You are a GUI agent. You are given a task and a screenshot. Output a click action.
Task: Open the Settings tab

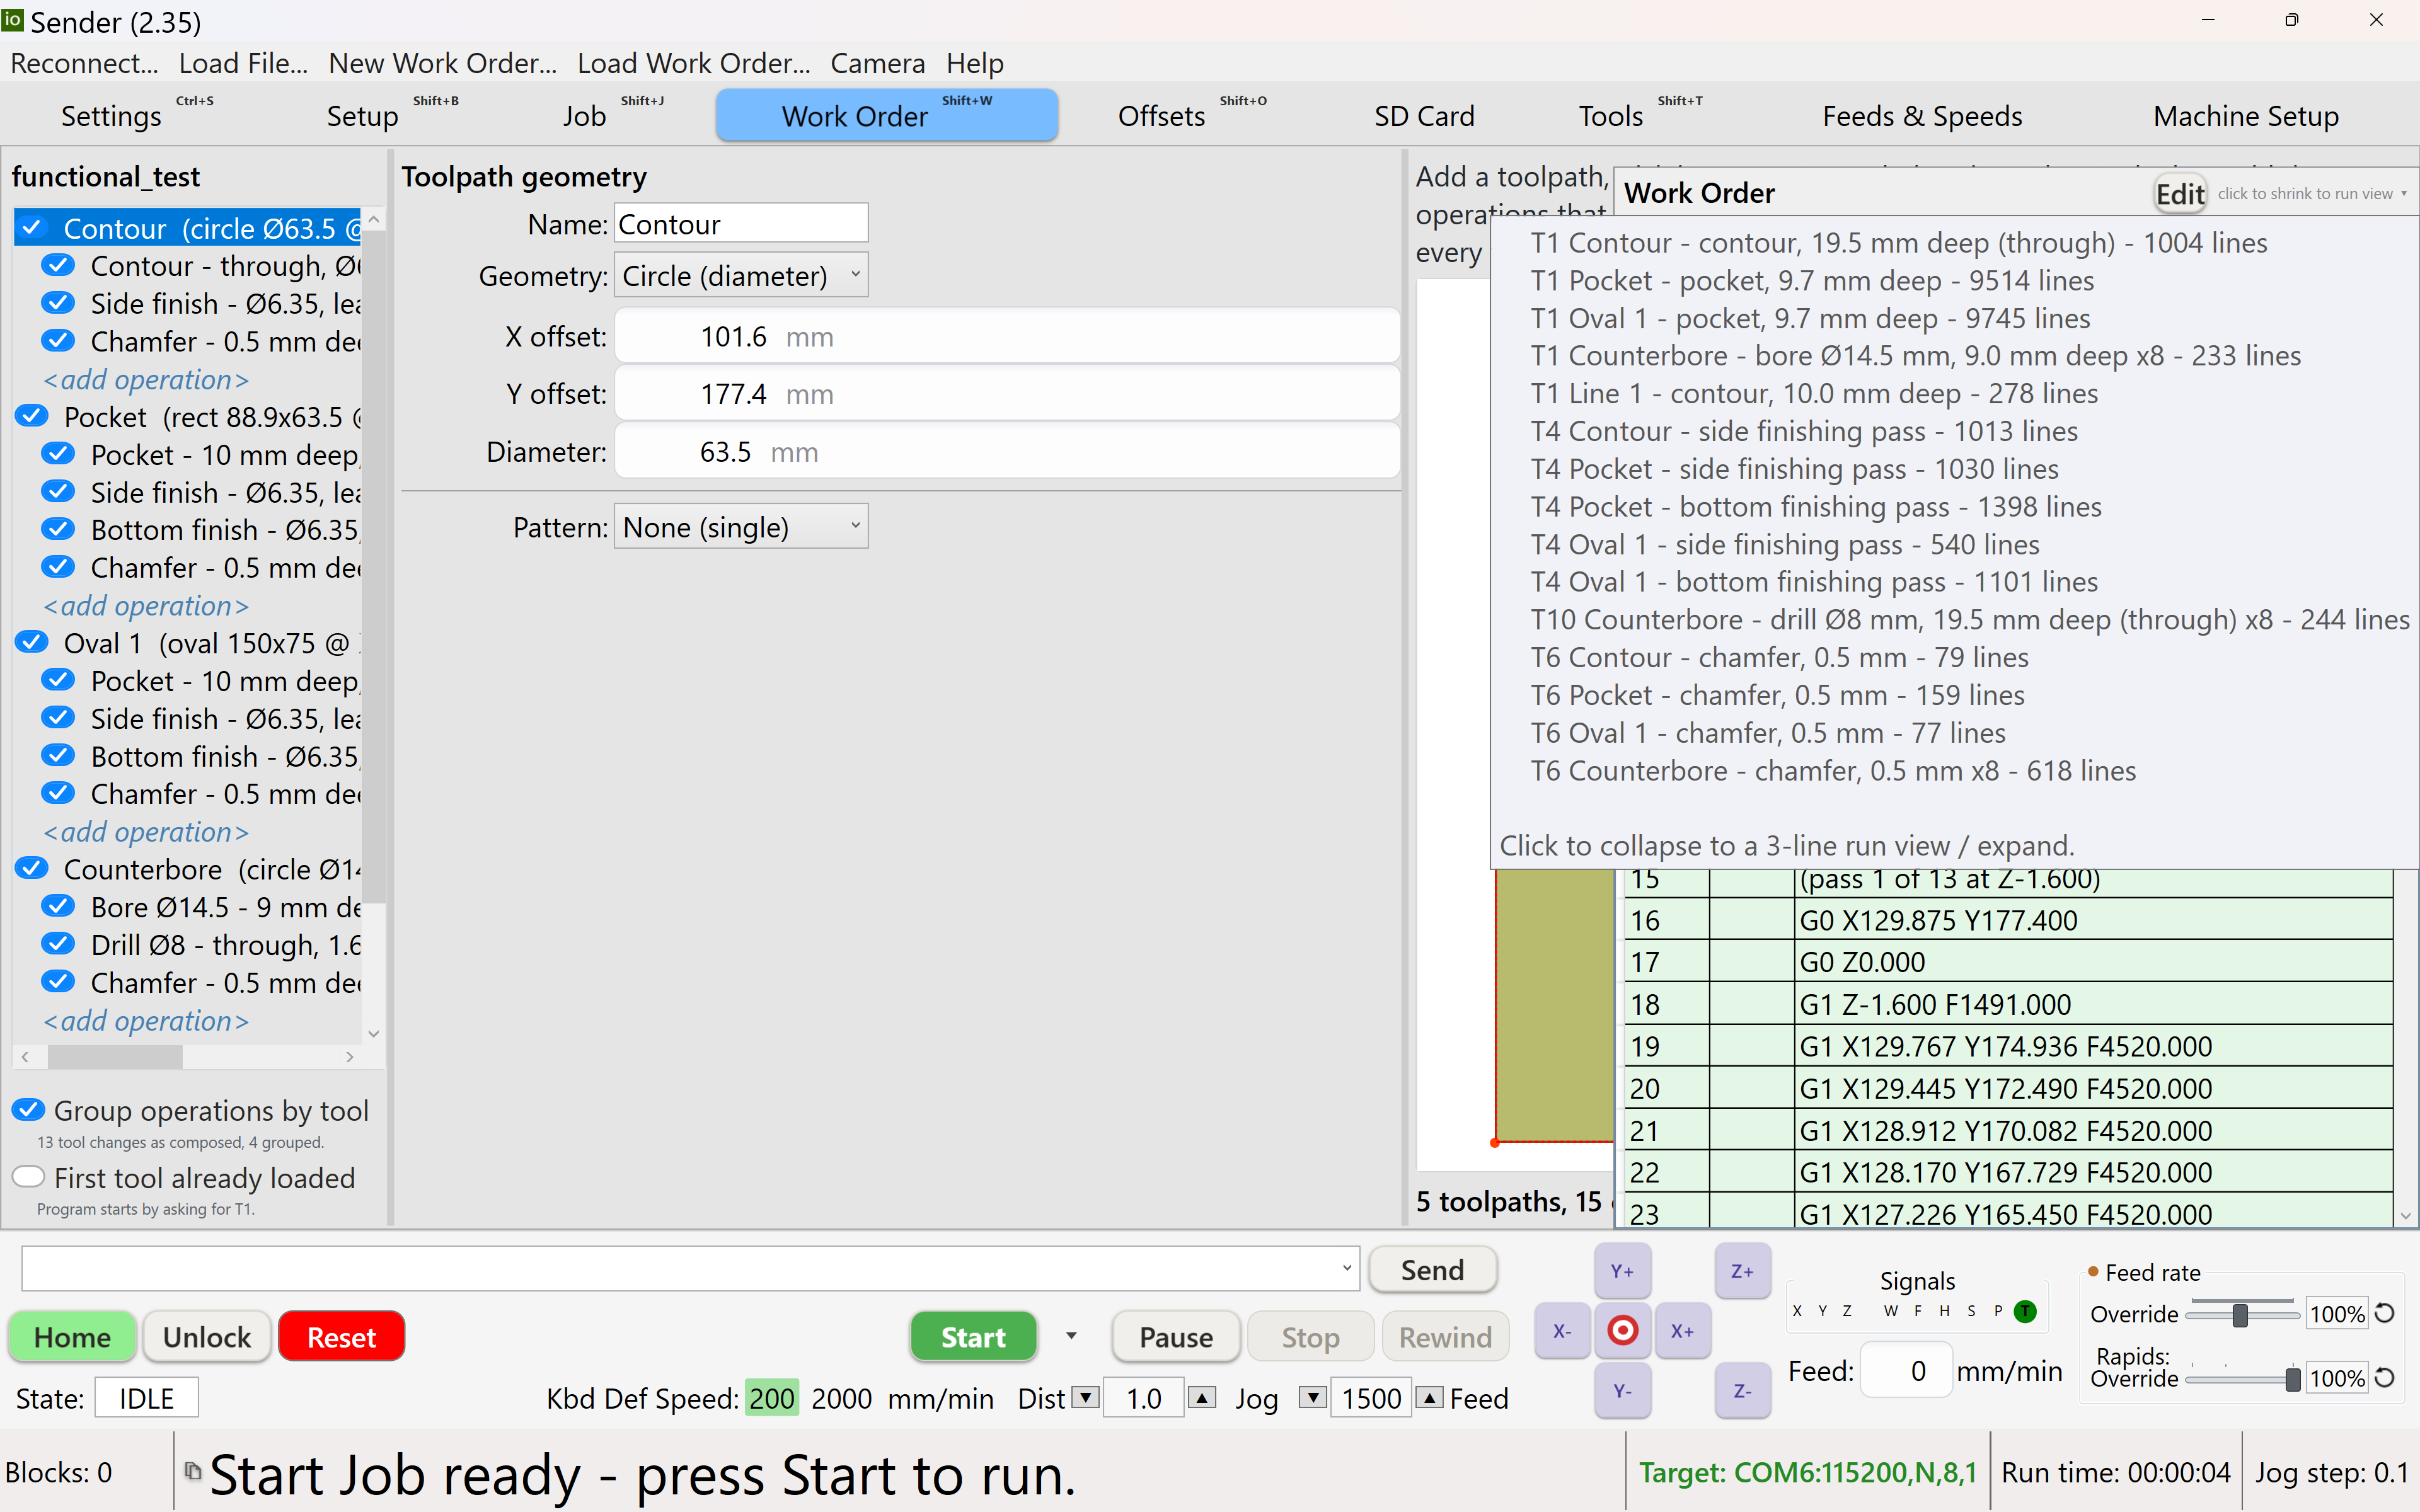click(x=111, y=116)
